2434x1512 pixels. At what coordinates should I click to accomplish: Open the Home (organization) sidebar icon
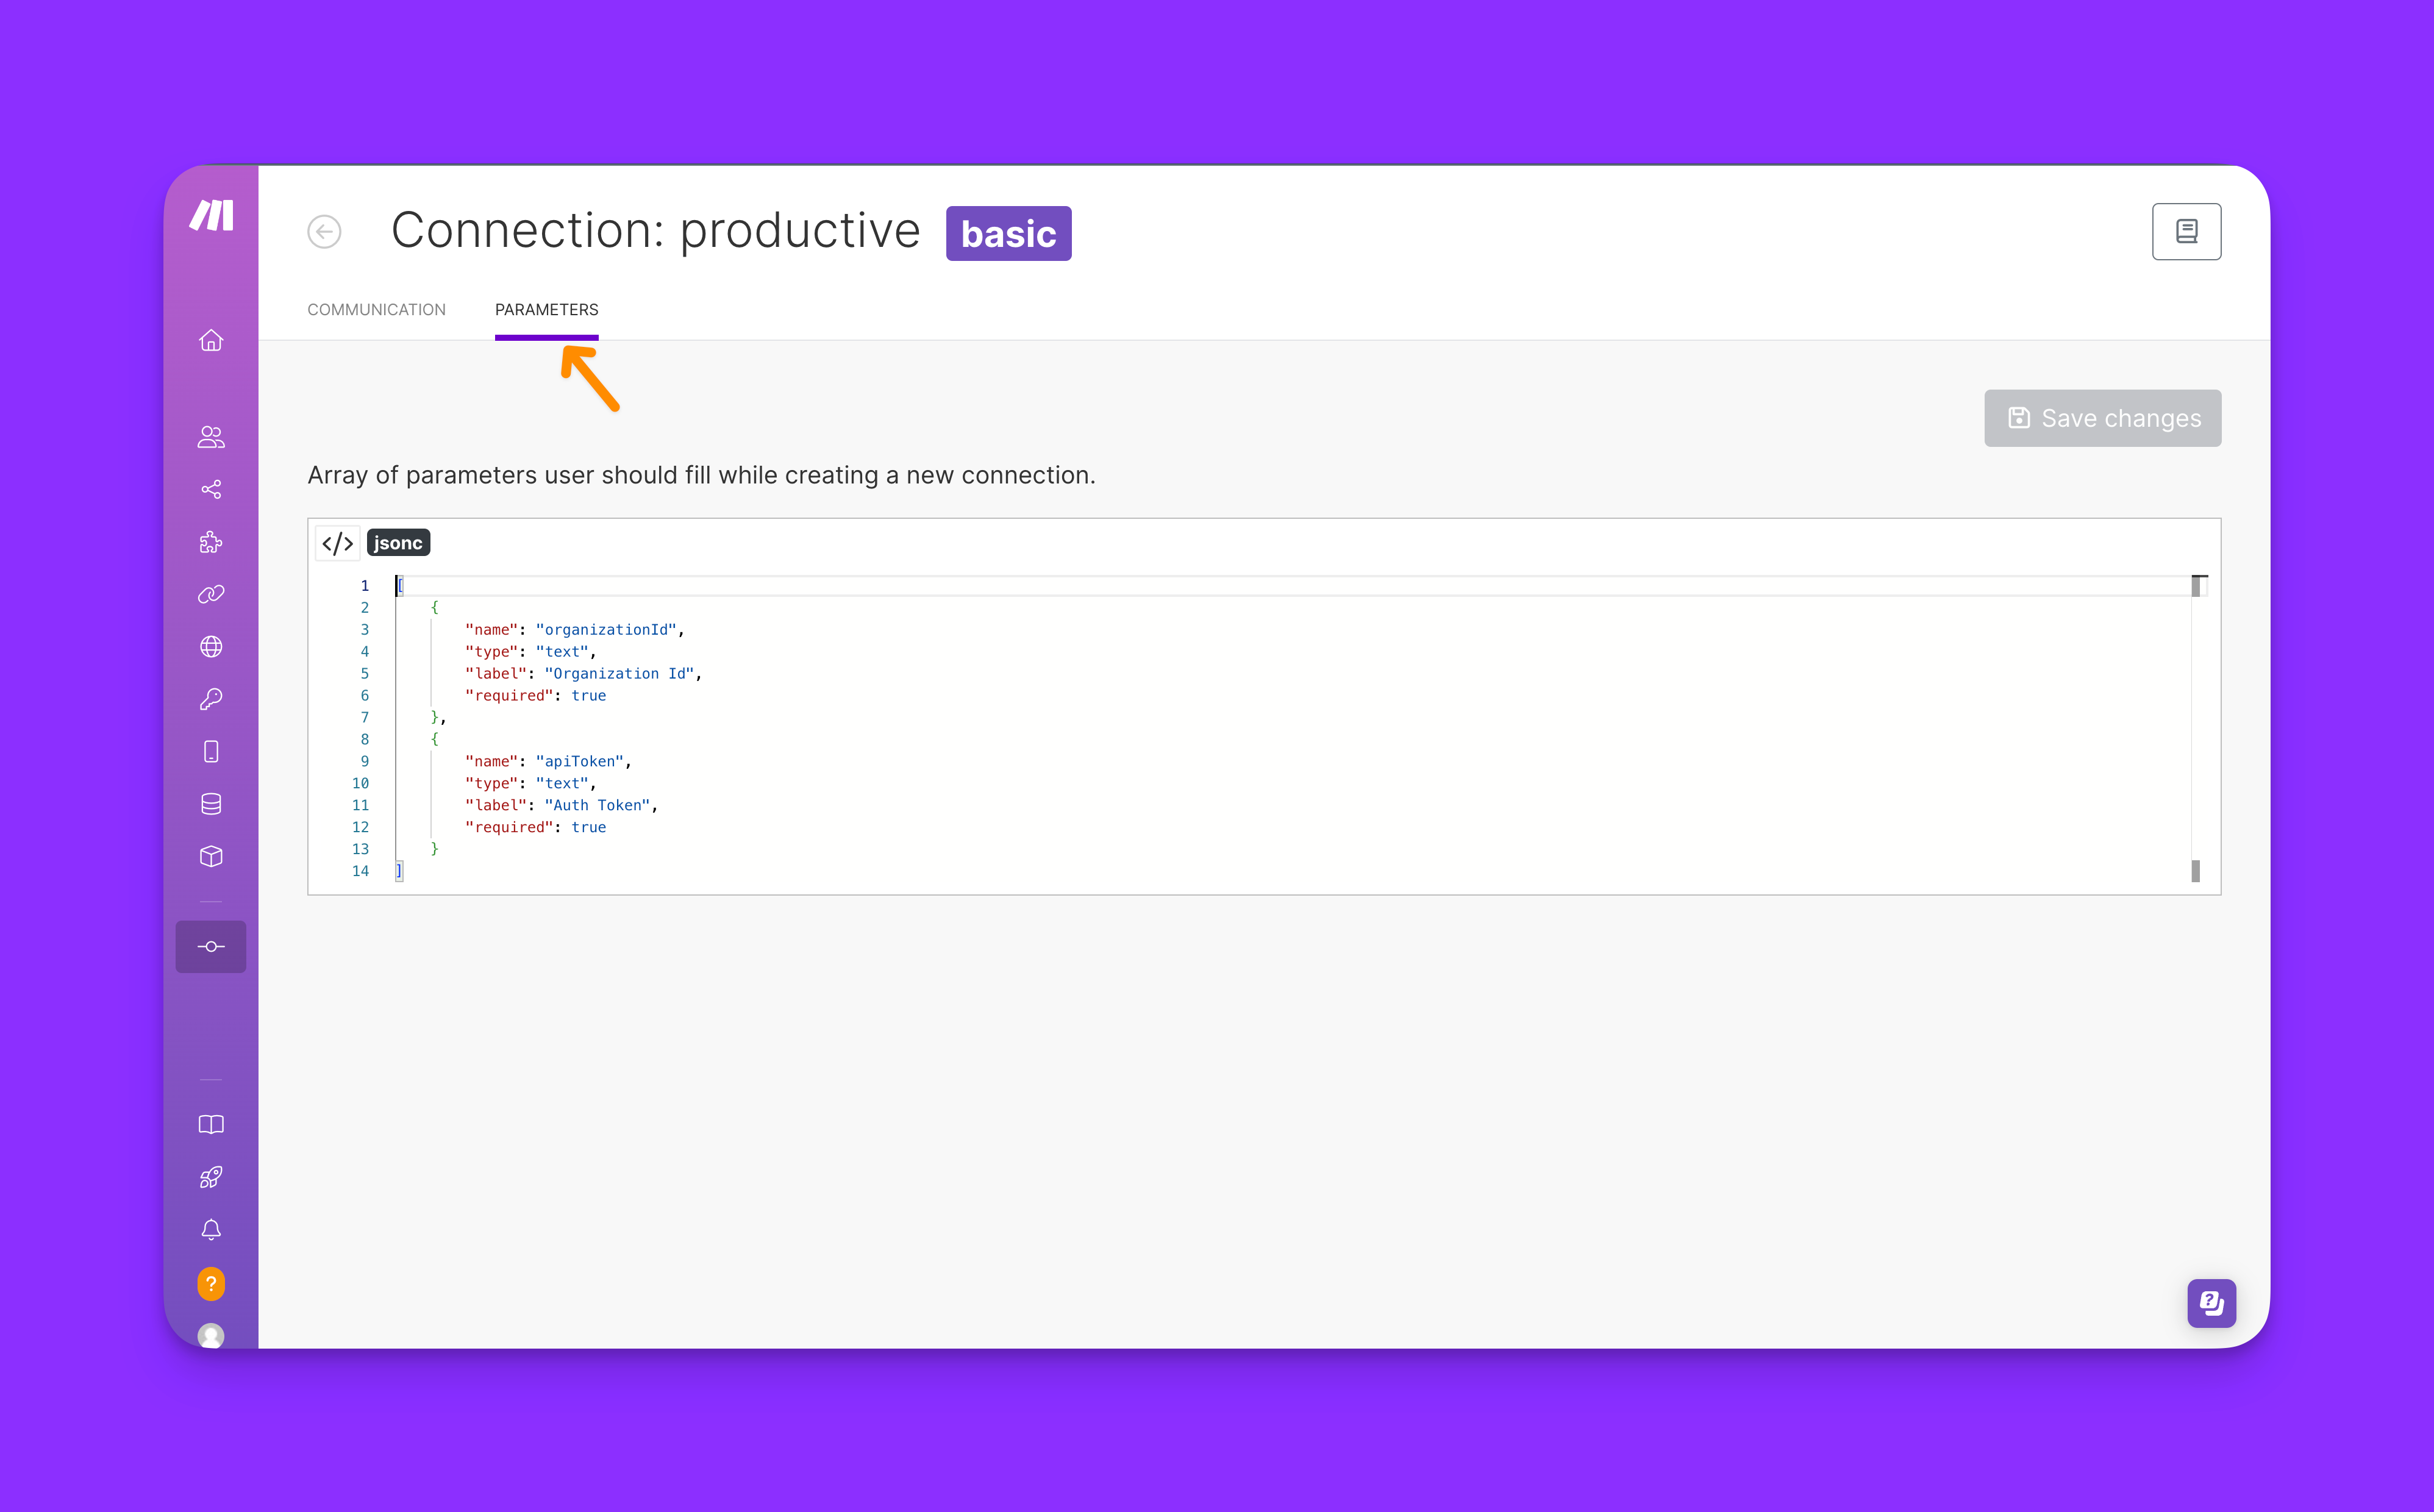pos(211,341)
